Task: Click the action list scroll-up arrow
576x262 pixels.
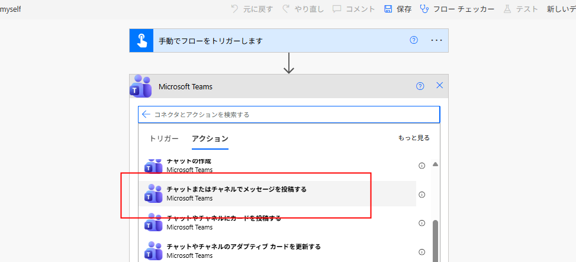Action: [x=435, y=164]
